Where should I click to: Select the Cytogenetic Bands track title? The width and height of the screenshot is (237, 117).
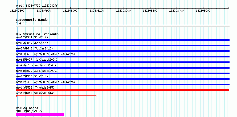point(32,20)
